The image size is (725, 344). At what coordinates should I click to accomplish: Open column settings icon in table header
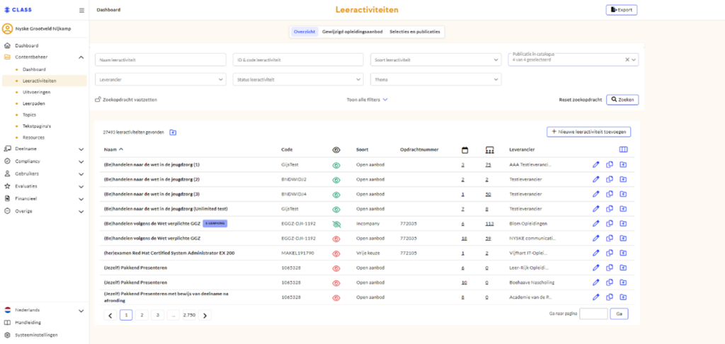coord(623,149)
